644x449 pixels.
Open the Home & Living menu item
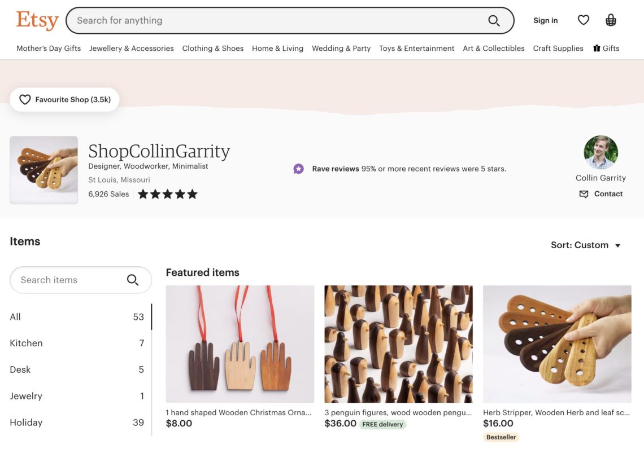click(x=277, y=48)
